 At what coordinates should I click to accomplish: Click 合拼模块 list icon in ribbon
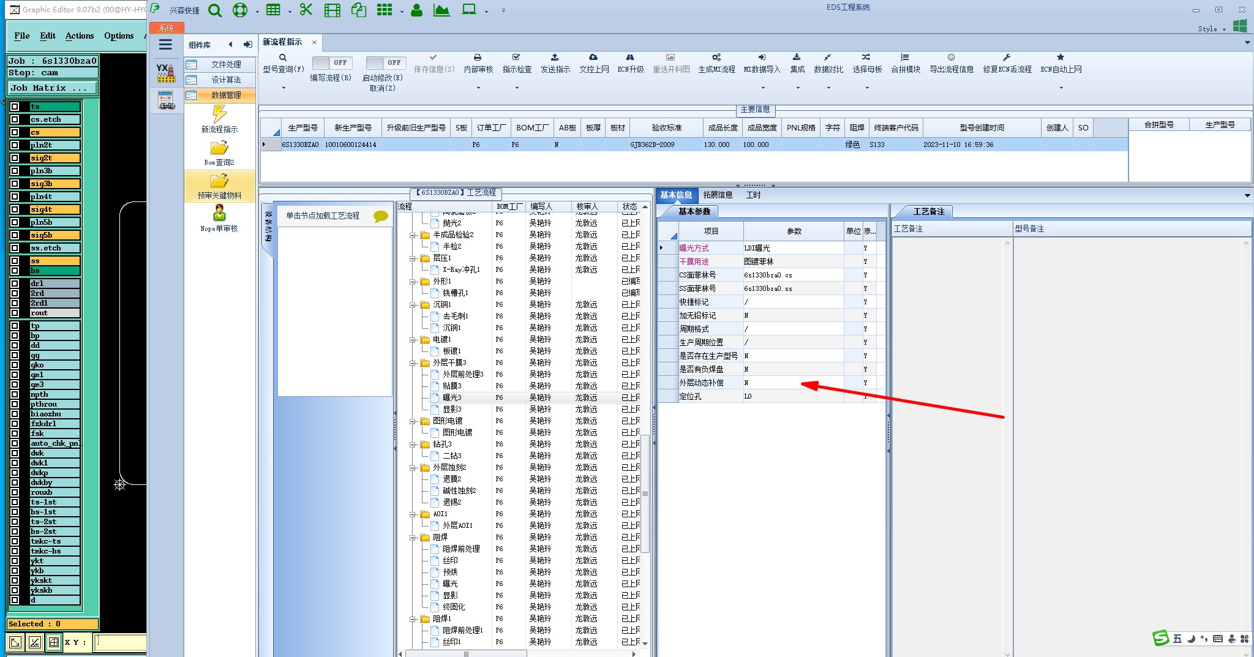(905, 57)
